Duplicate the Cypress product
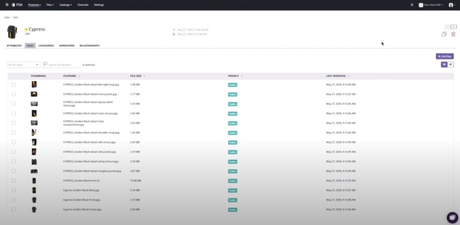Screen dimensions: 460x225 click(x=444, y=34)
